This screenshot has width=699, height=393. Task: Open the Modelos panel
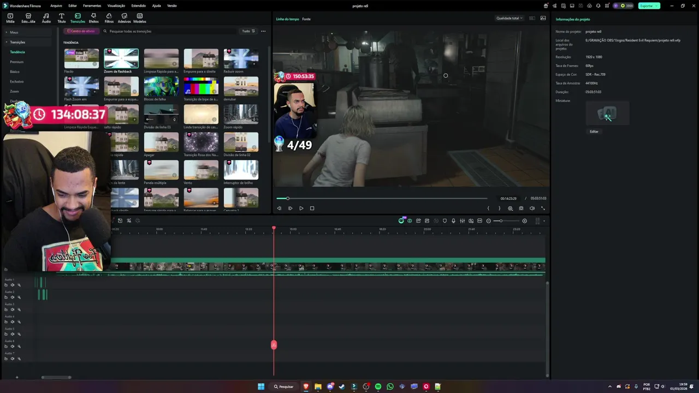(140, 18)
